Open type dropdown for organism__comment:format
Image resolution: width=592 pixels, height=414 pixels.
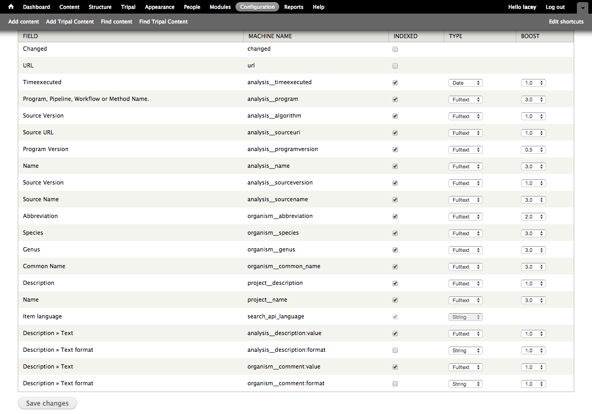point(465,384)
